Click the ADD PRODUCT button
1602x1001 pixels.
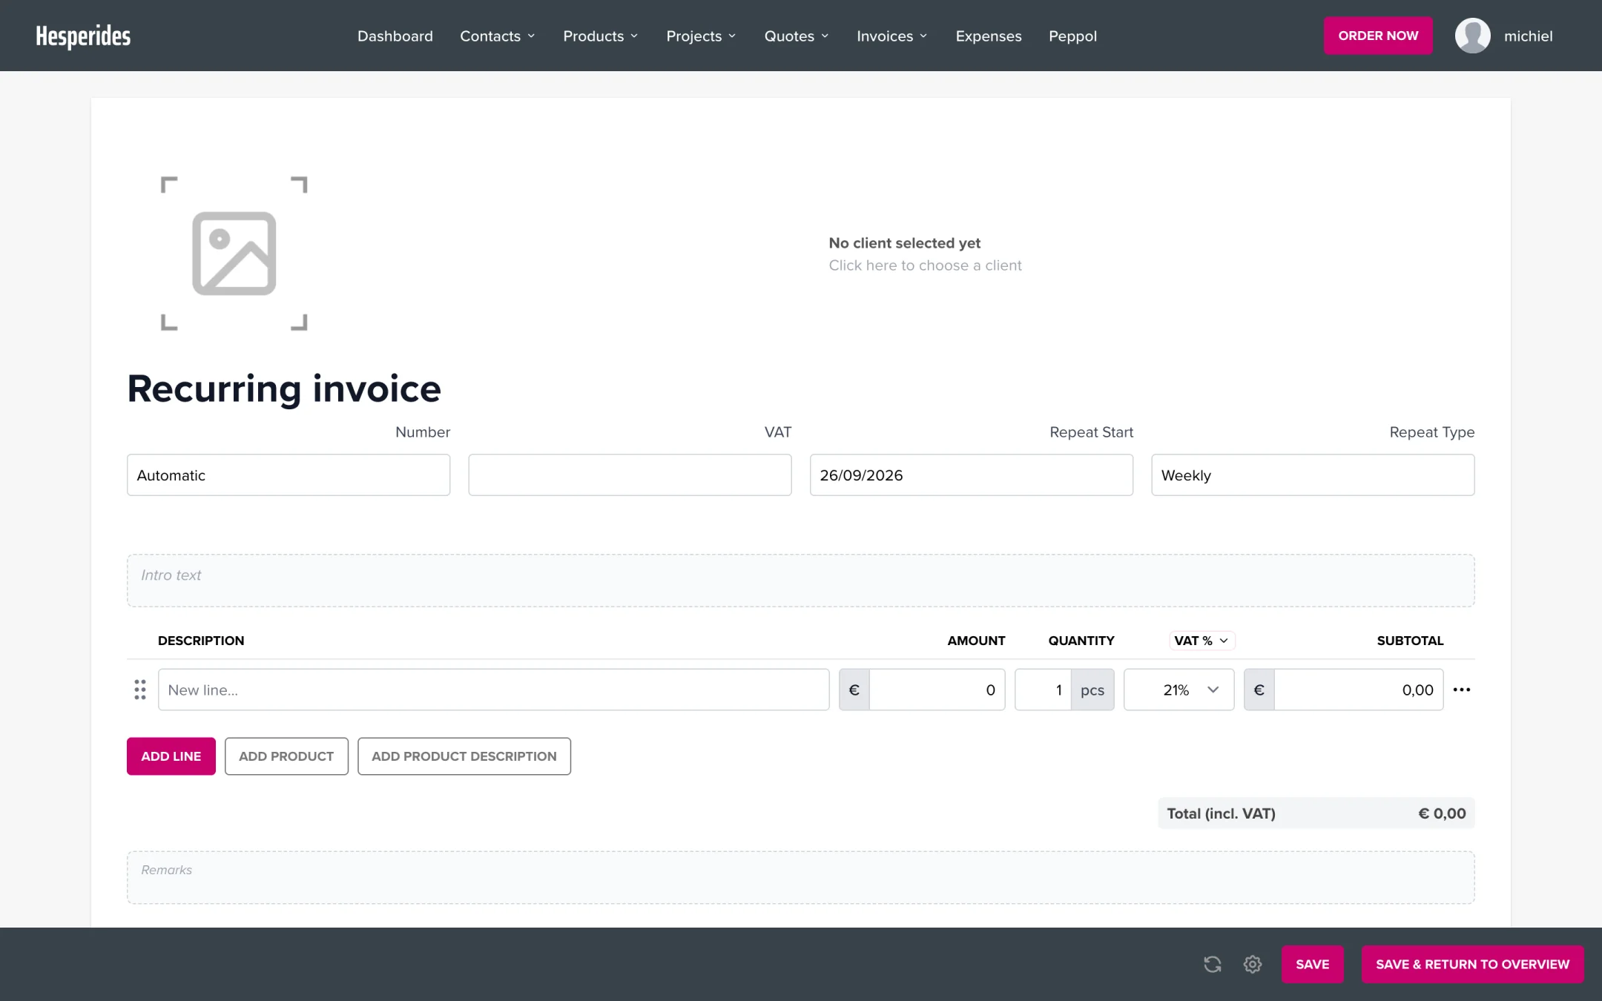pyautogui.click(x=286, y=756)
